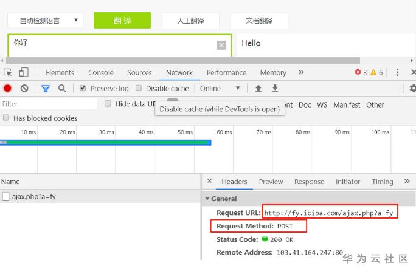The image size is (416, 274).
Task: Click the export HAR download arrow icon
Action: coord(275,88)
